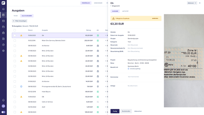
Task: Tick the select-all checkbox in table header
Action: coord(15,30)
